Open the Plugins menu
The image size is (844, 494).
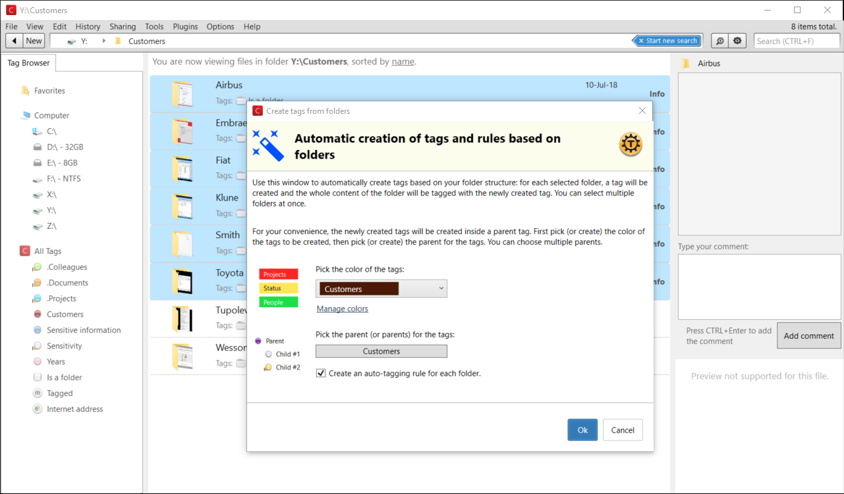tap(185, 26)
